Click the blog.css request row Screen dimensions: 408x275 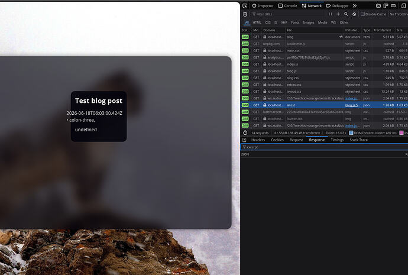pos(324,78)
